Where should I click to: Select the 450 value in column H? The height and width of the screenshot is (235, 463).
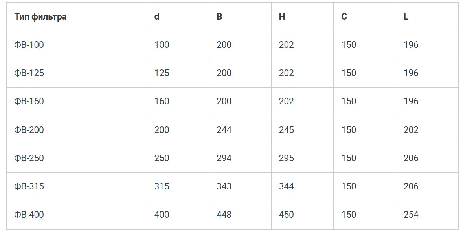(x=287, y=215)
